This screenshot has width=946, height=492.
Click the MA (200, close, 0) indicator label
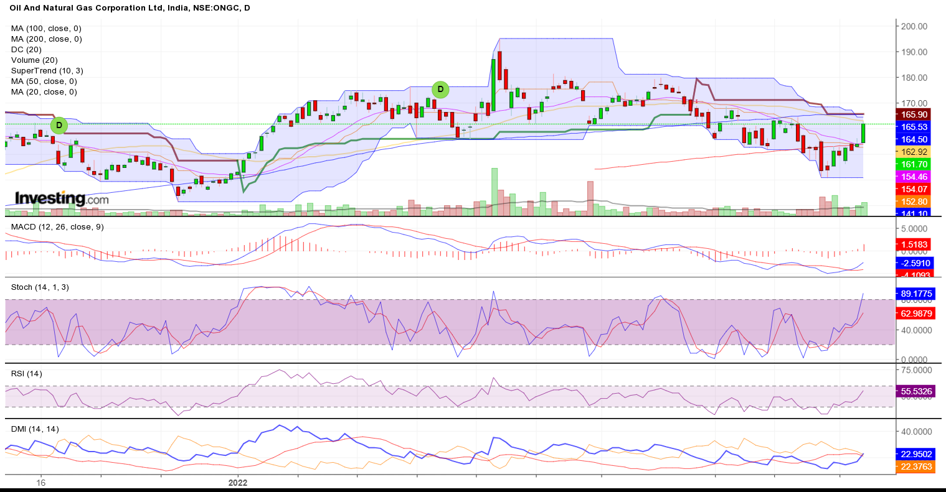(46, 39)
